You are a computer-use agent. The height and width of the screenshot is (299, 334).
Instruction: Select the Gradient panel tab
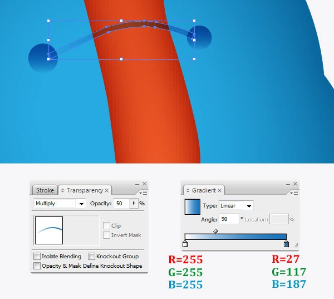pos(204,190)
